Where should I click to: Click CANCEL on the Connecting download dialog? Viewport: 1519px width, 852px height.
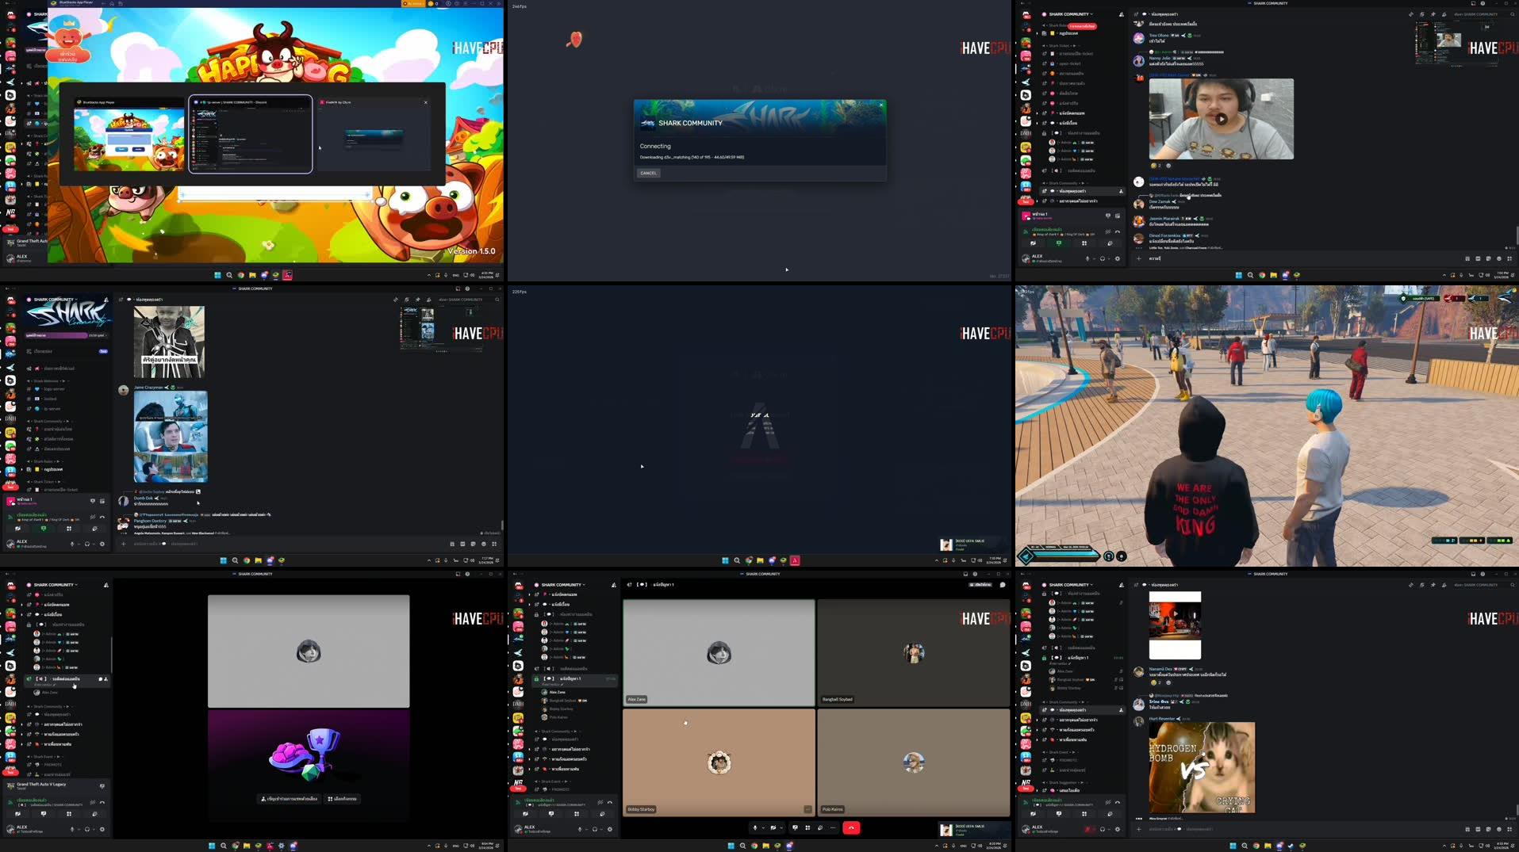point(649,173)
